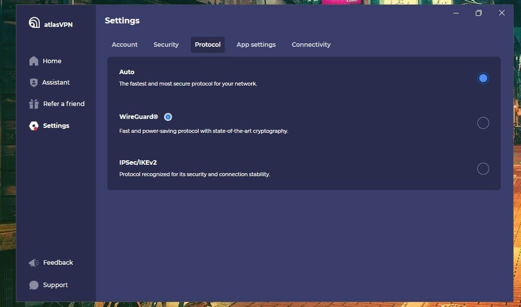Select the Protocol tab
521x307 pixels.
coord(208,45)
